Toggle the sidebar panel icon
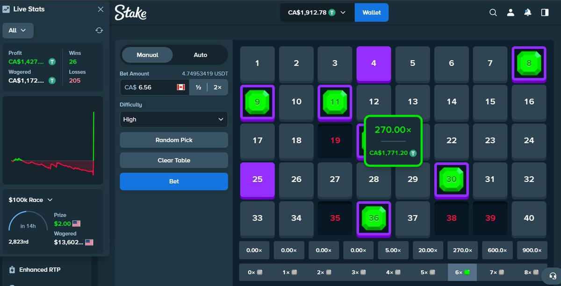The width and height of the screenshot is (561, 286). coord(545,13)
